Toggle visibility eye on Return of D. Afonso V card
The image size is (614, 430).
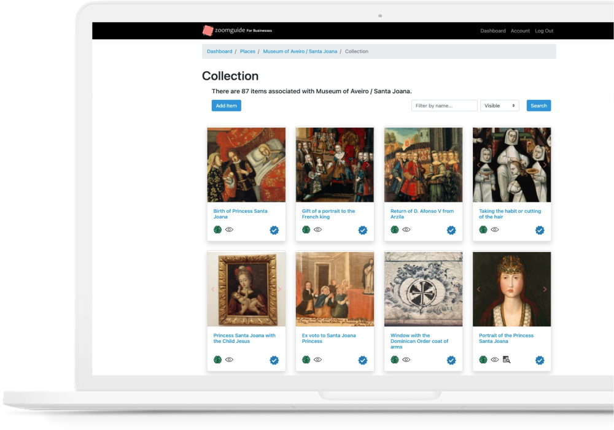pyautogui.click(x=406, y=229)
